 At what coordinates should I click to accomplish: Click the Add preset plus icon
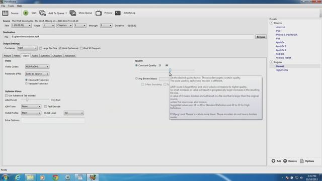point(273,161)
